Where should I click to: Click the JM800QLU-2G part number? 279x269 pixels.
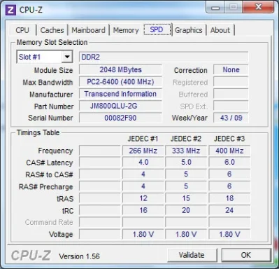tap(120, 106)
